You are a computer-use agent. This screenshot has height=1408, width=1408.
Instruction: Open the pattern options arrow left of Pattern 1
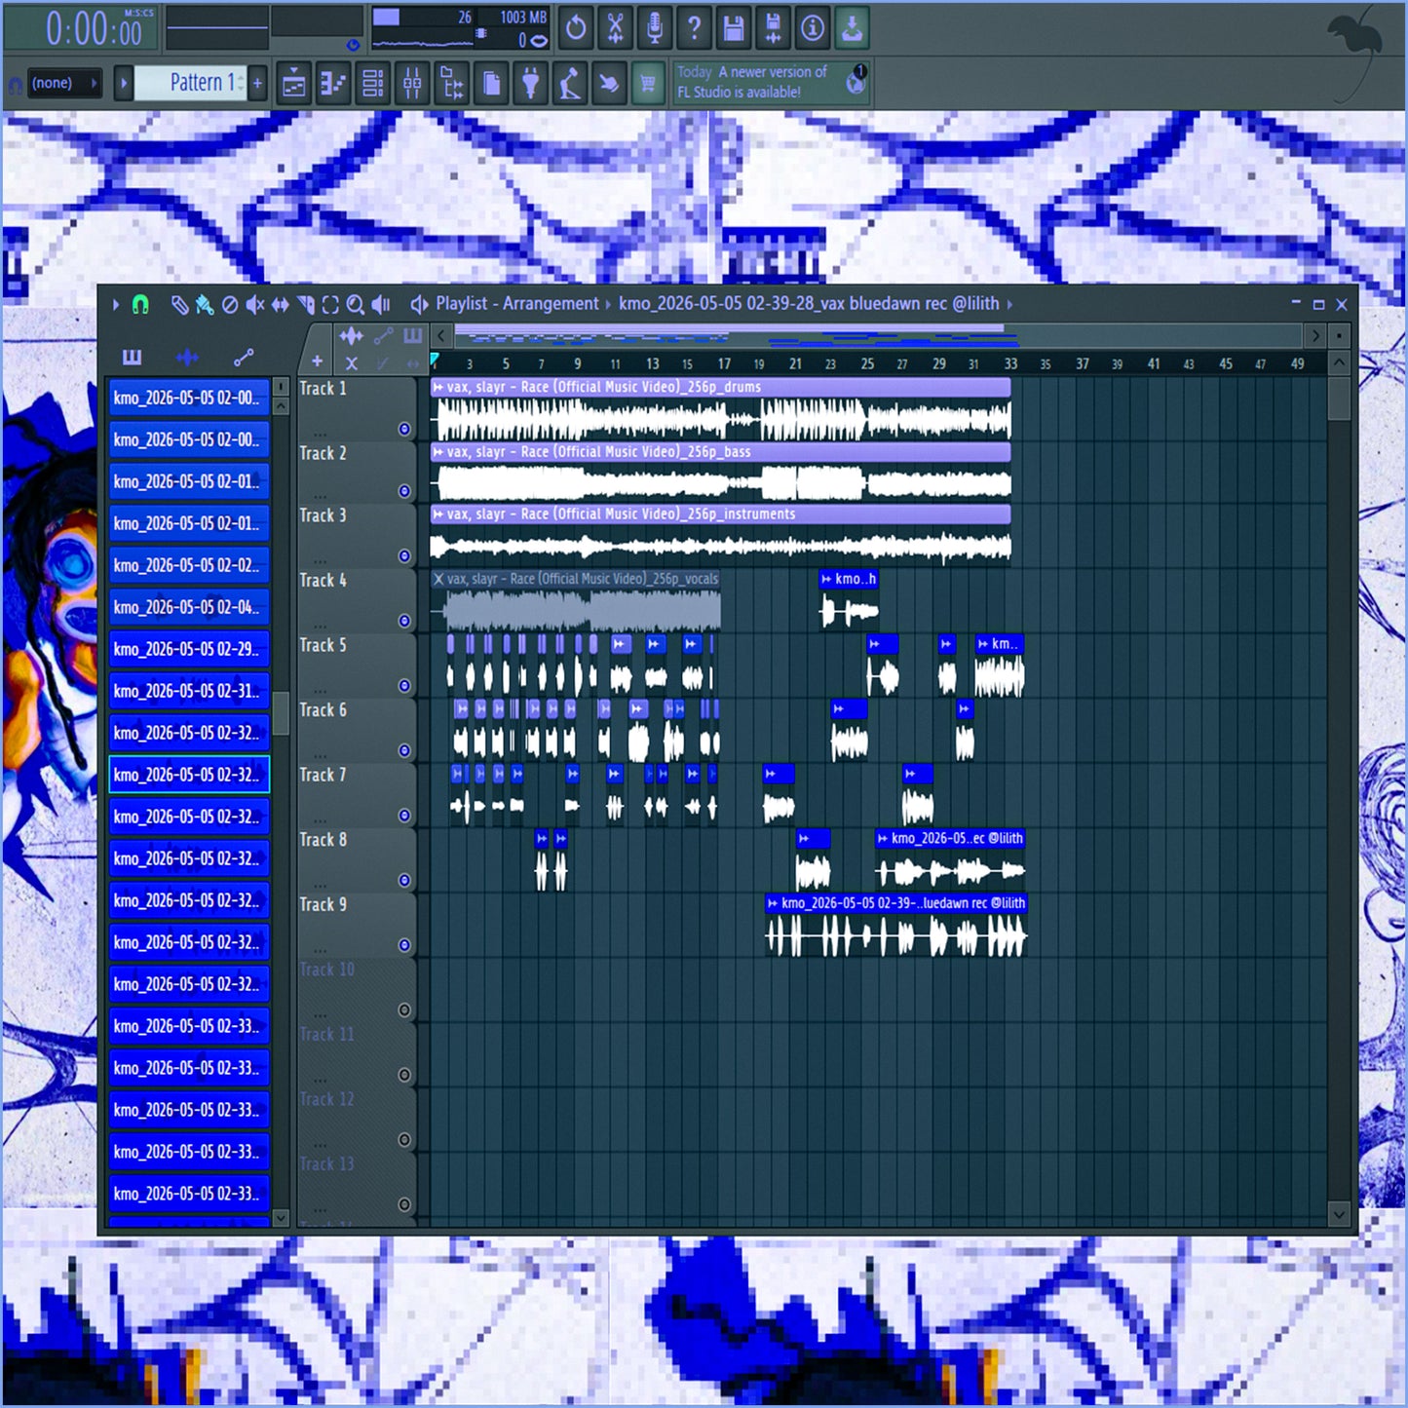coord(124,83)
